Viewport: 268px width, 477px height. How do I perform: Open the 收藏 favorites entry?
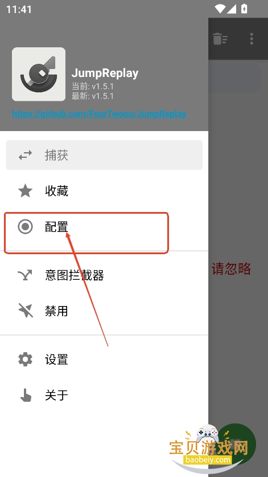(104, 191)
